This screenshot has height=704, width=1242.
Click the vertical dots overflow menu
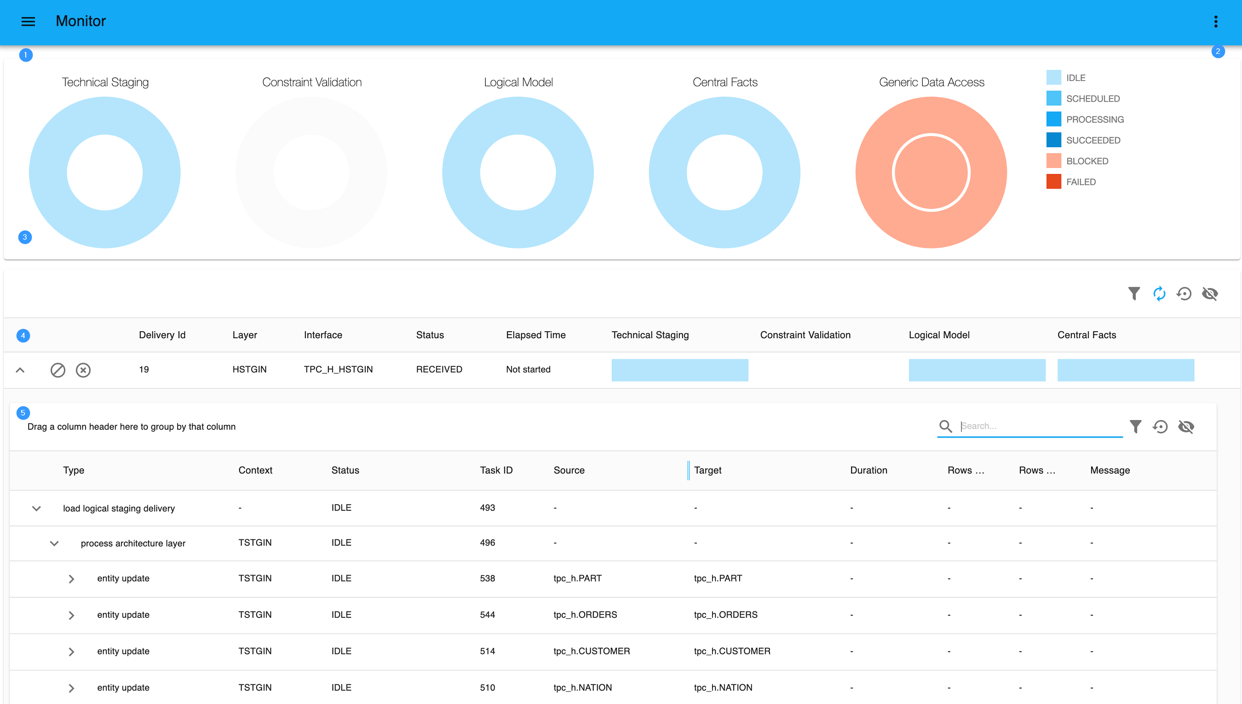tap(1216, 21)
